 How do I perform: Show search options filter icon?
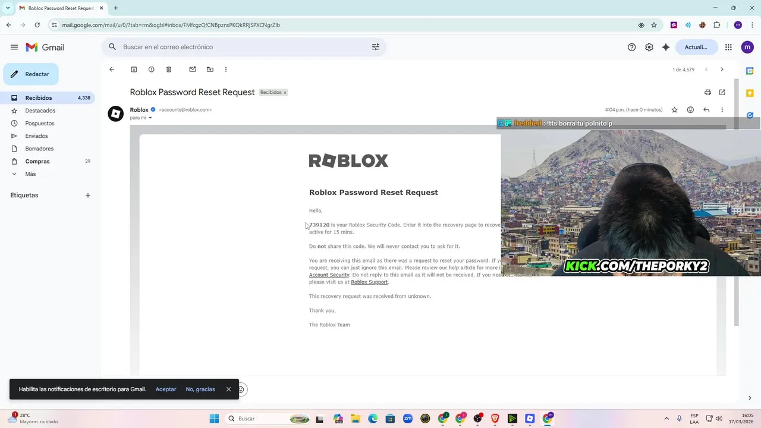click(376, 47)
